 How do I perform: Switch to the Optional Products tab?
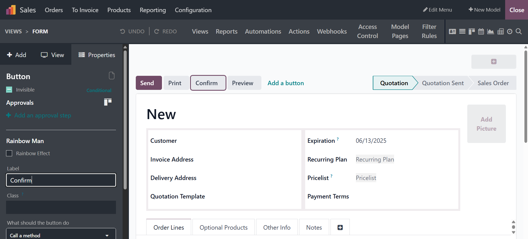point(223,227)
